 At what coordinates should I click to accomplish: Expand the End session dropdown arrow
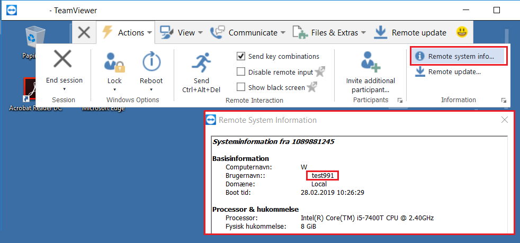64,89
